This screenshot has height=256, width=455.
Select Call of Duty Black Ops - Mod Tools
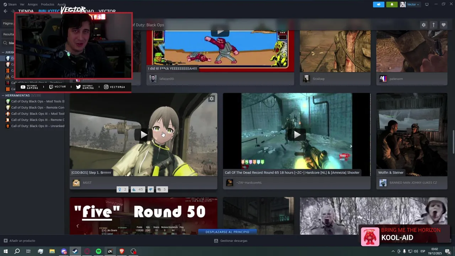click(x=35, y=101)
